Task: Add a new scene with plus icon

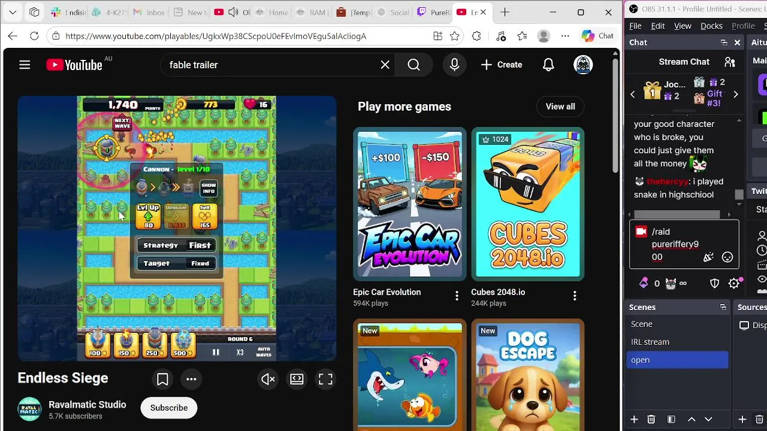Action: (634, 419)
